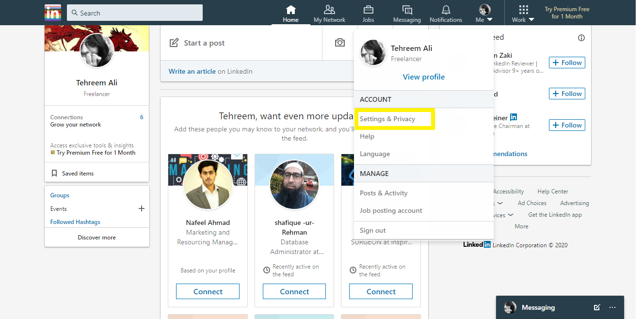Open the Messaging overlay bar

point(560,307)
